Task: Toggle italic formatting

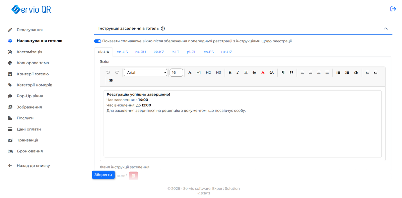Action: coord(238,72)
